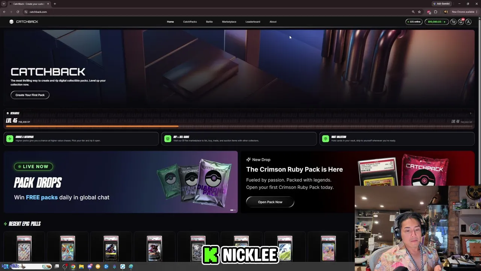Click the Pack Drops carousel indicator dots
Screen dimensions: 481x271
(x=233, y=210)
